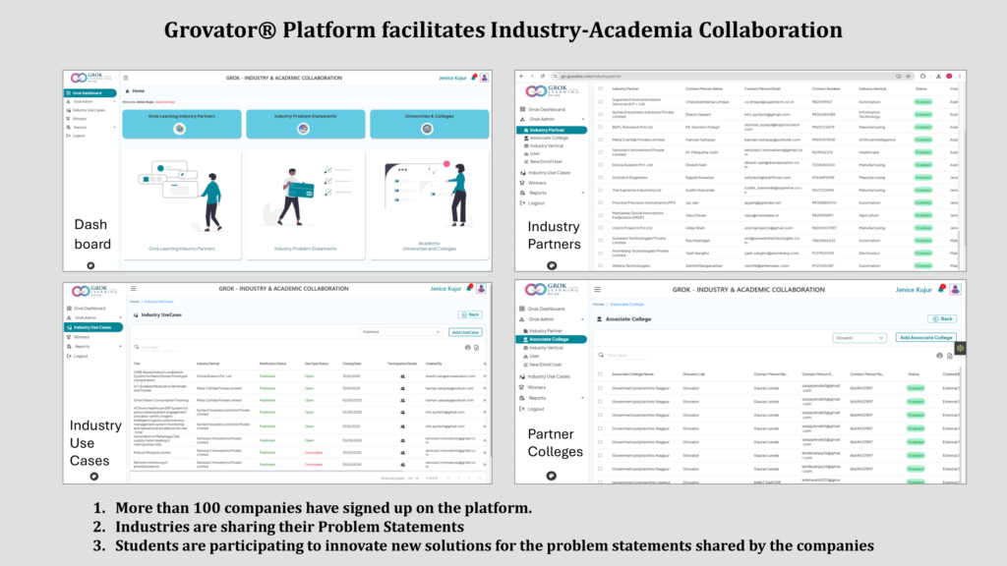Click the Academic Universities and Colleges illustration card
Viewport: 1007px width, 566px height.
[429, 205]
